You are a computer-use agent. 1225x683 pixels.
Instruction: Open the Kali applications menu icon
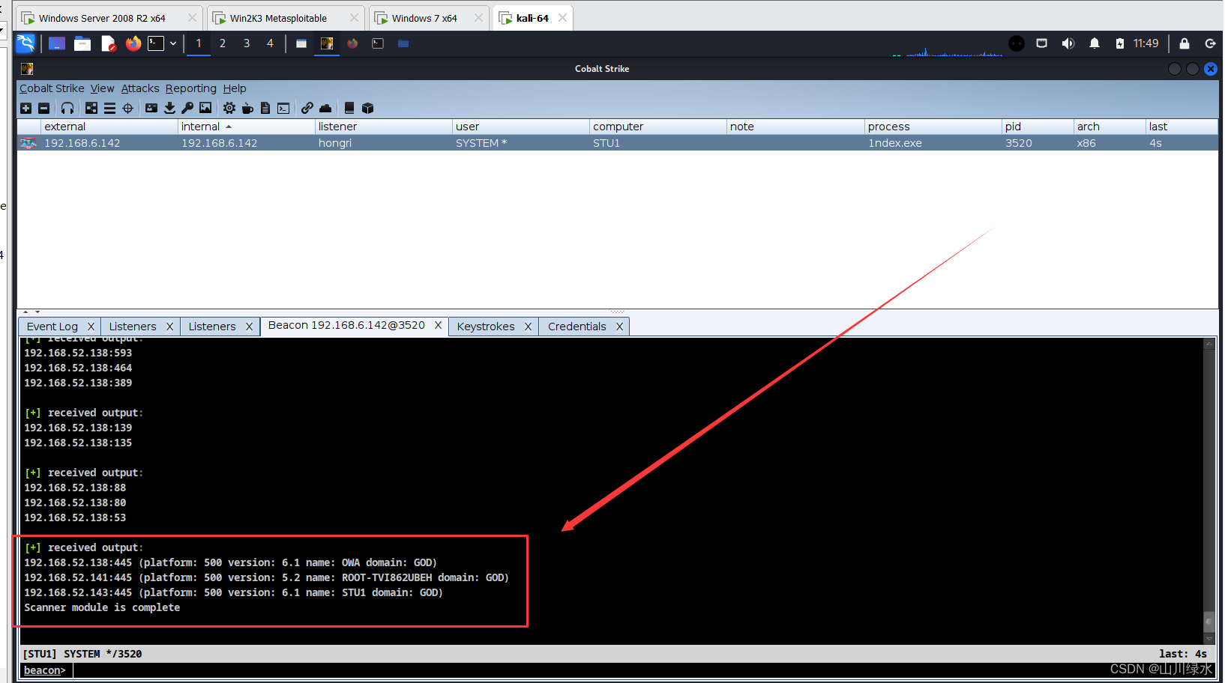coord(25,43)
